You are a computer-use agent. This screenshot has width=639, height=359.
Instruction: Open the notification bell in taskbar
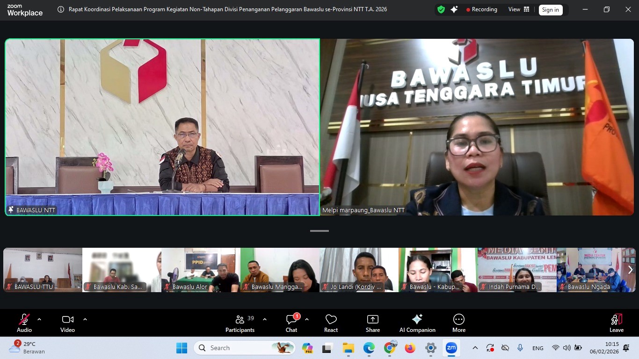pos(626,348)
